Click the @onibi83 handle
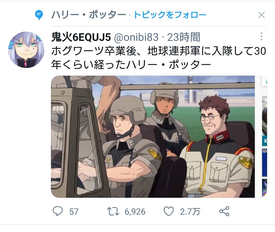275x232 pixels. (x=136, y=37)
